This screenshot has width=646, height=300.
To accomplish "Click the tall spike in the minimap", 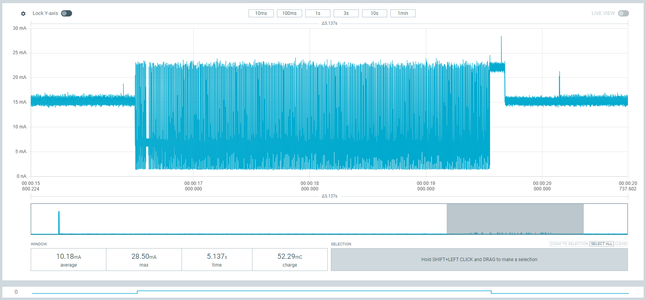I will (x=59, y=222).
